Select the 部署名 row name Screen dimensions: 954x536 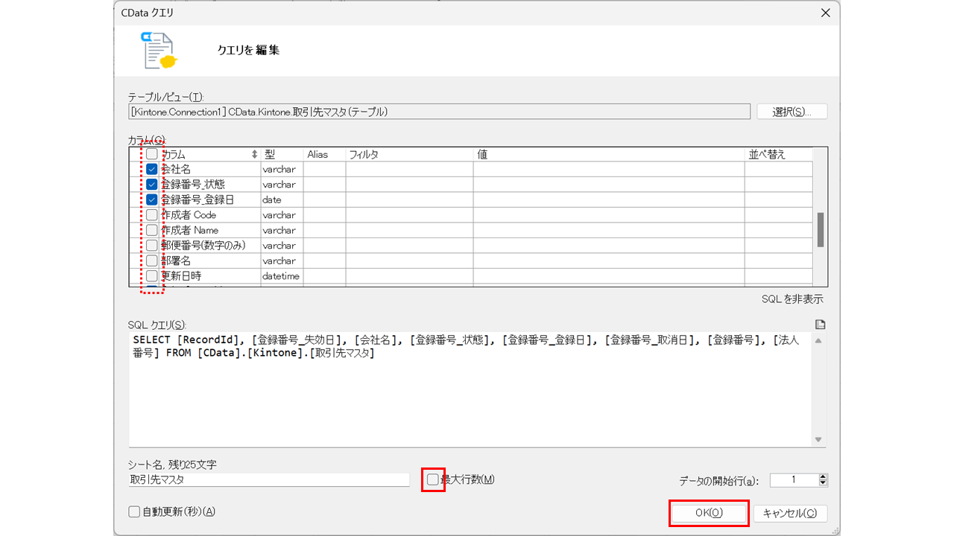tap(177, 261)
